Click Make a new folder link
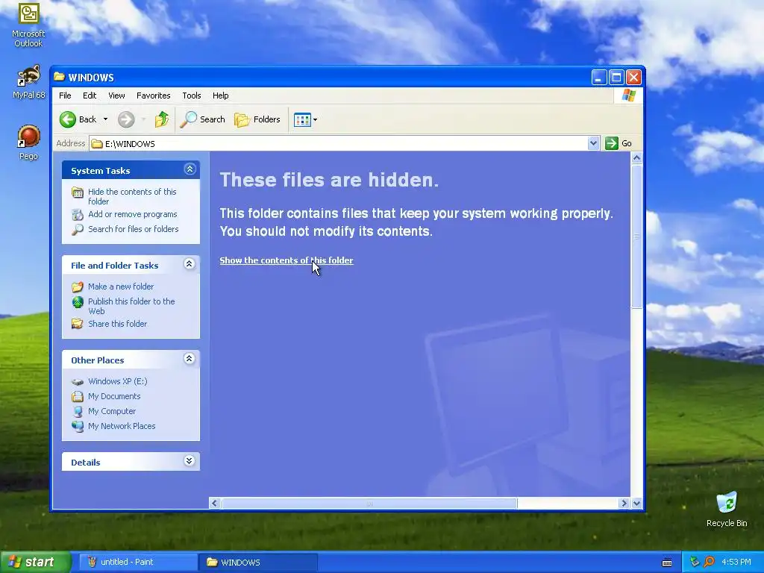Screen dimensions: 764x573 point(121,286)
